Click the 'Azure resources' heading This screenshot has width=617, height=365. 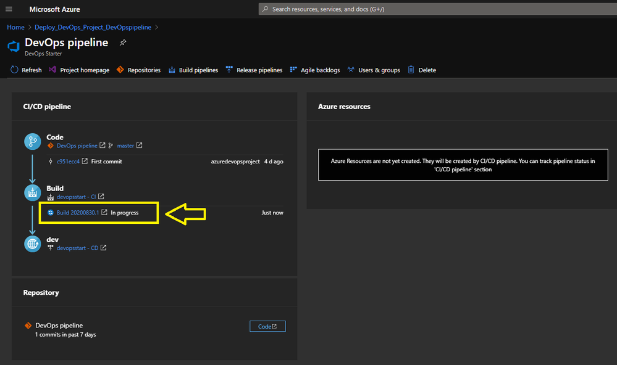344,107
